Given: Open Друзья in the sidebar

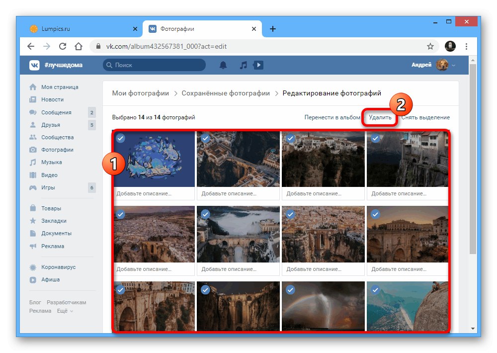Looking at the screenshot, I should pyautogui.click(x=51, y=125).
